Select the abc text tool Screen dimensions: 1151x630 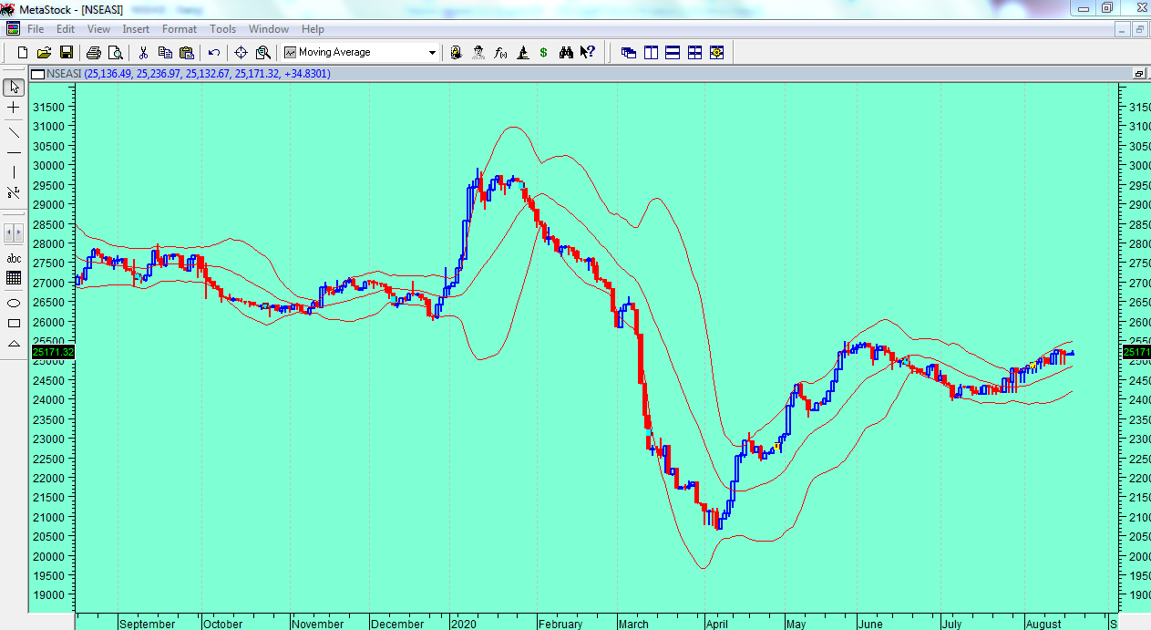14,258
